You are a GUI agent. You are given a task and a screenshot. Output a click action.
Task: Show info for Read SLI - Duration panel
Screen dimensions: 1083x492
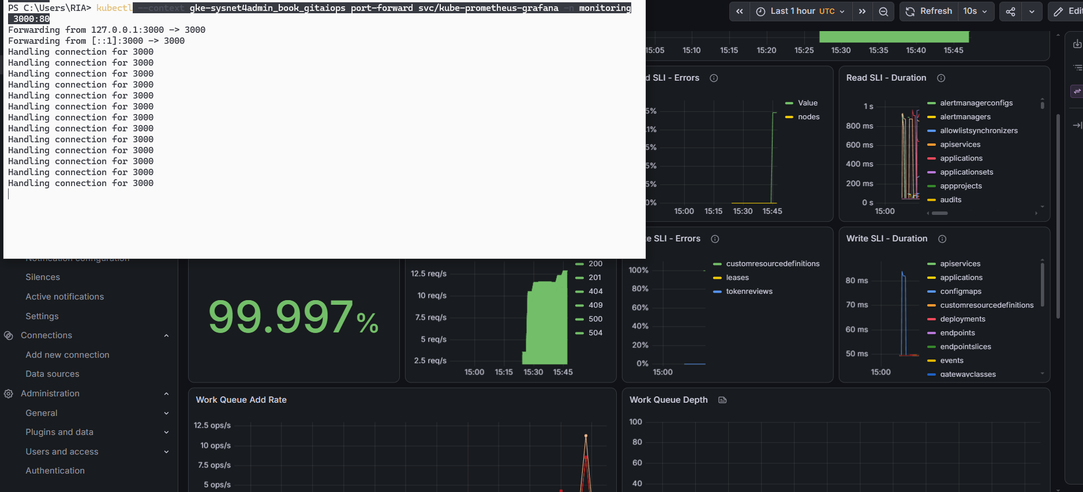941,78
